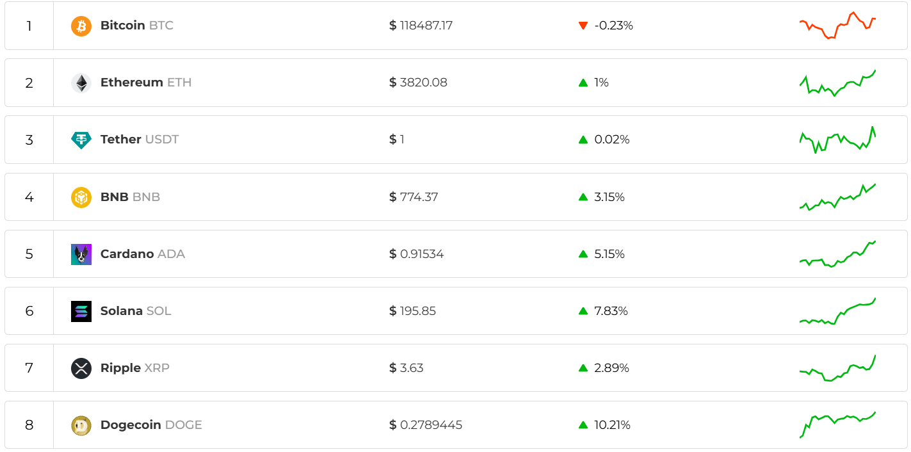The image size is (911, 452).
Task: Click Ripple's $ 3.63 price
Action: click(407, 368)
